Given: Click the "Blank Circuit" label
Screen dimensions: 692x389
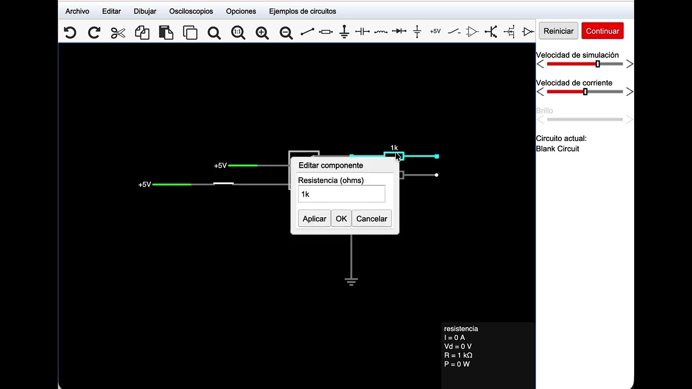Looking at the screenshot, I should tap(557, 149).
